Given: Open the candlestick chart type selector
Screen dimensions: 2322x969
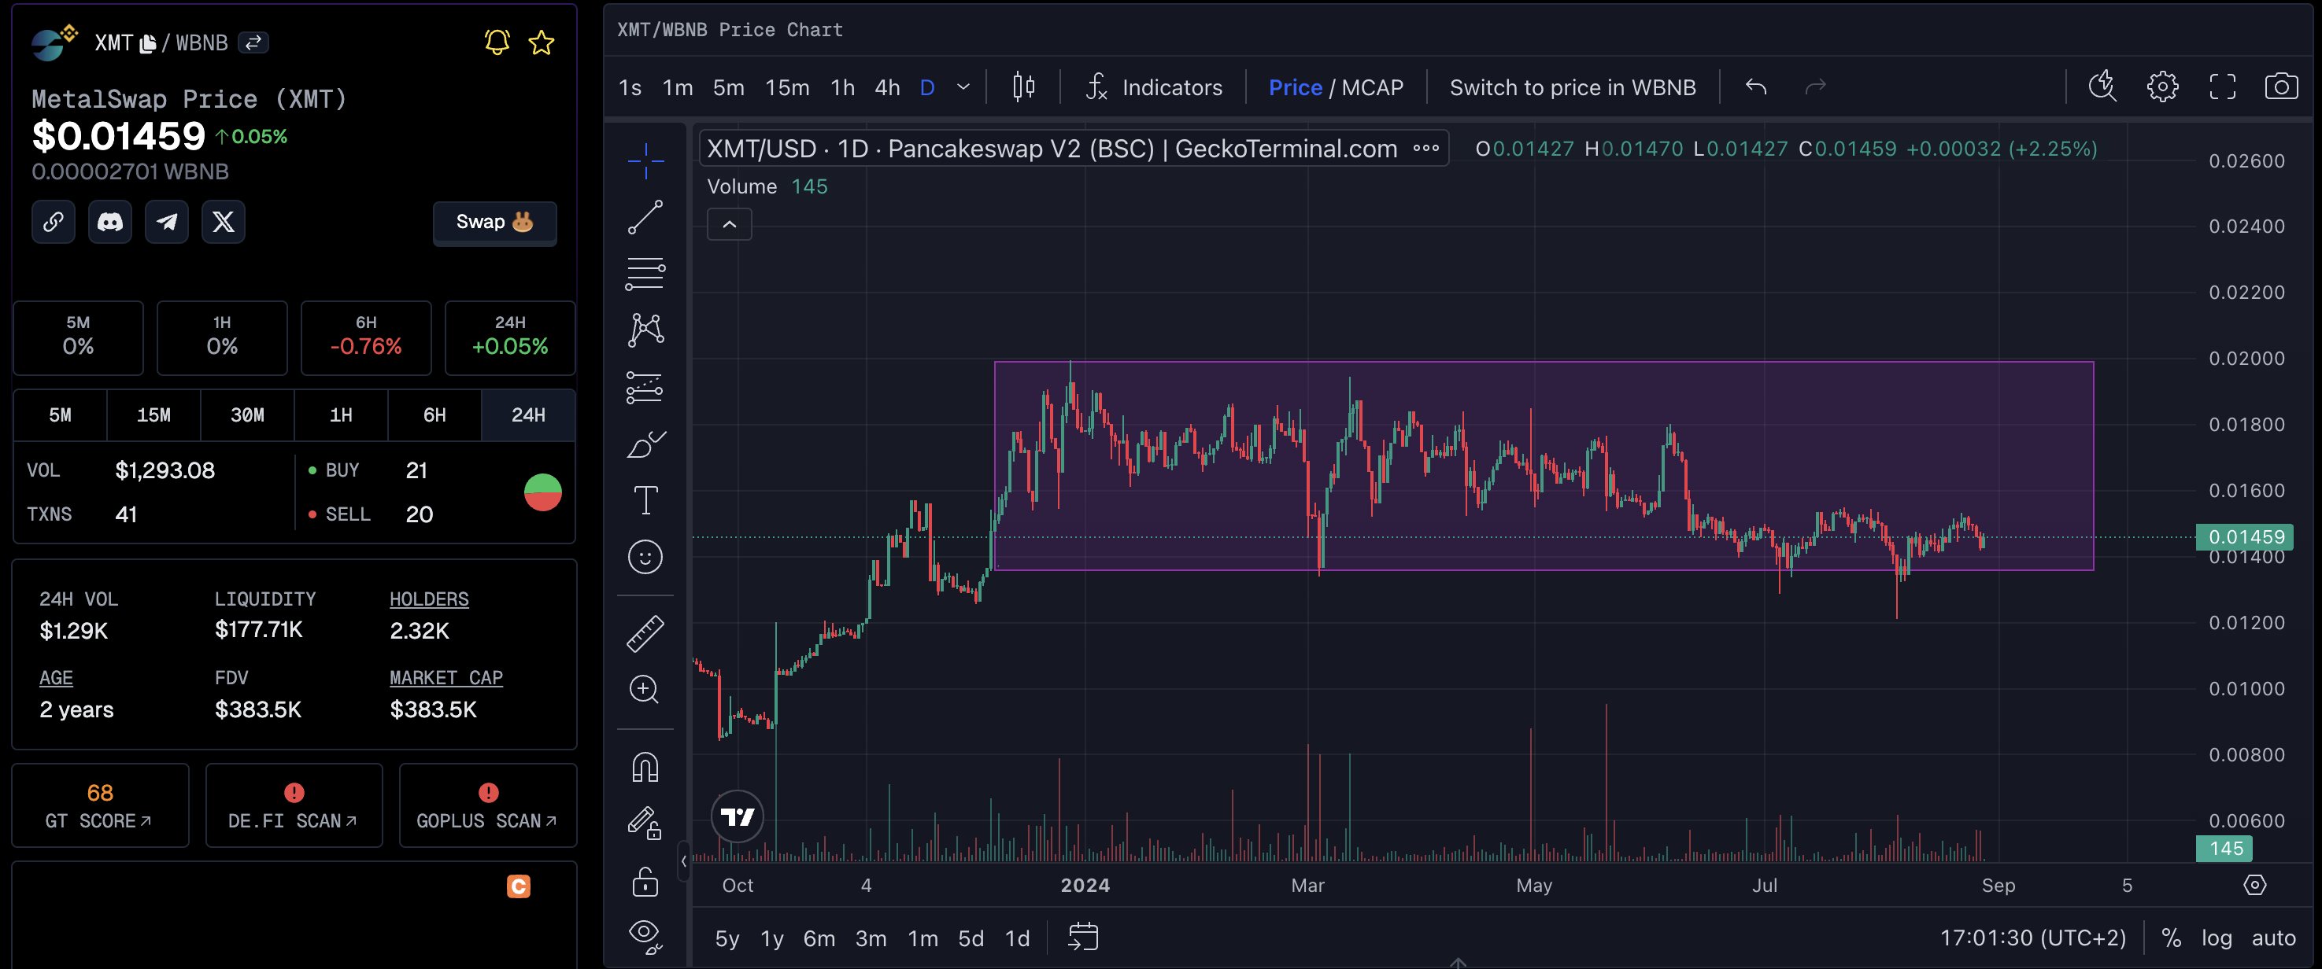Looking at the screenshot, I should click(1024, 87).
